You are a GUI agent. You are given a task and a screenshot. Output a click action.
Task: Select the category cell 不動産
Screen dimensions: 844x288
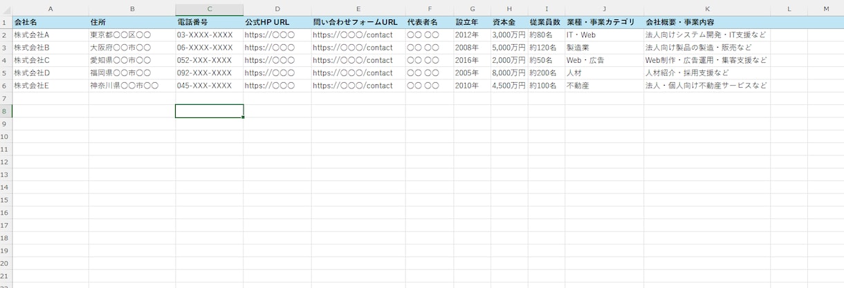coord(604,86)
